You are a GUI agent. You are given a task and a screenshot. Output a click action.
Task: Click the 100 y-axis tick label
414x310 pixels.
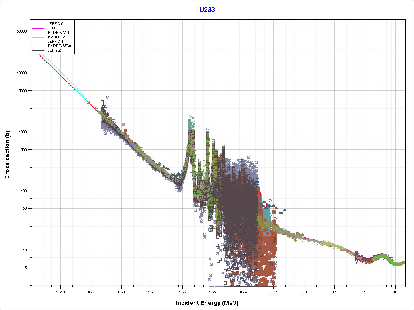click(x=23, y=191)
